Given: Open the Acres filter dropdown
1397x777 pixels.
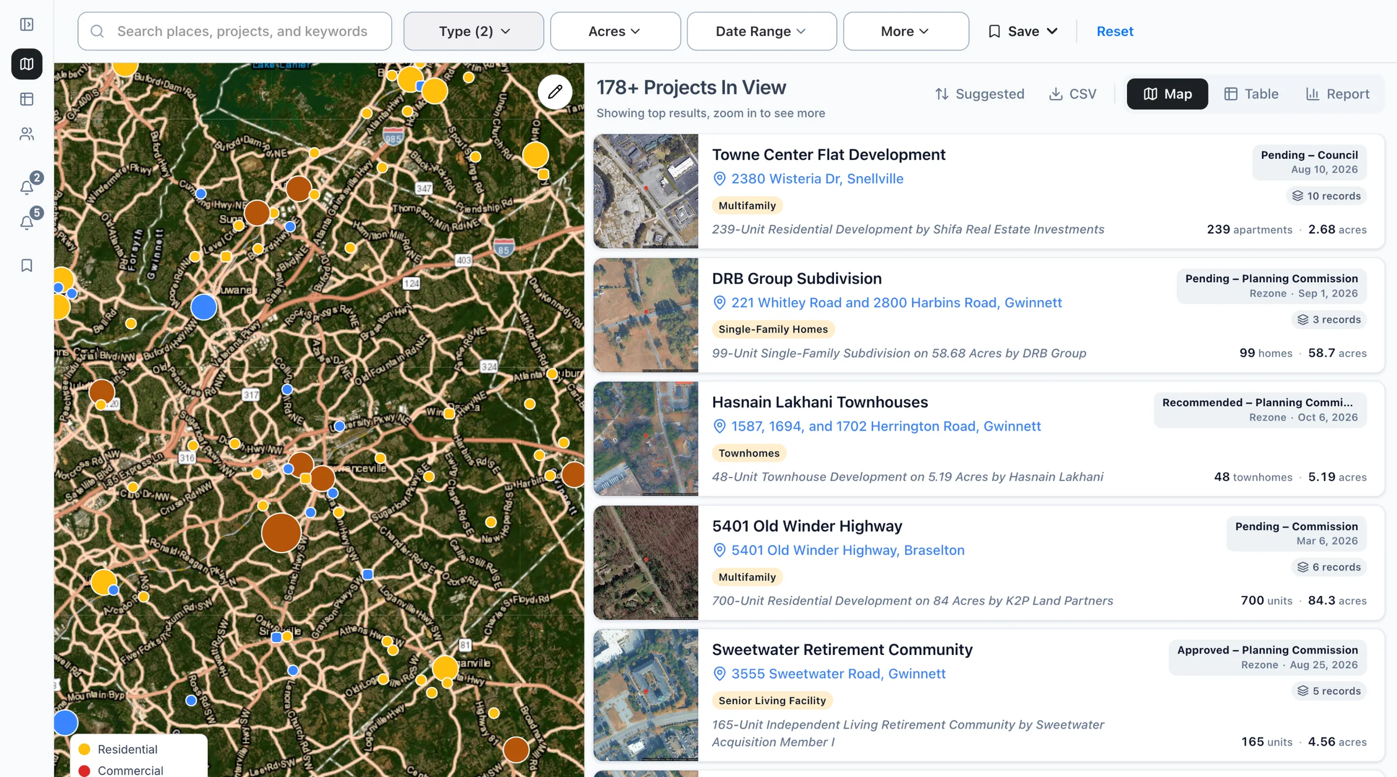Looking at the screenshot, I should click(615, 31).
